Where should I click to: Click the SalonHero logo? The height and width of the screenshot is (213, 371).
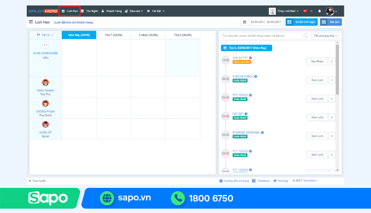(x=43, y=11)
